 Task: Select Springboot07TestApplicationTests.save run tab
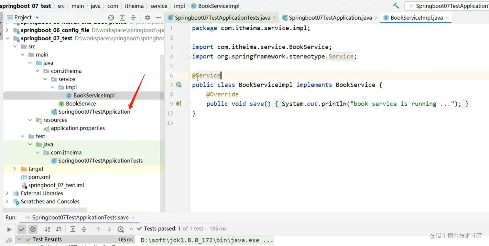click(x=80, y=218)
